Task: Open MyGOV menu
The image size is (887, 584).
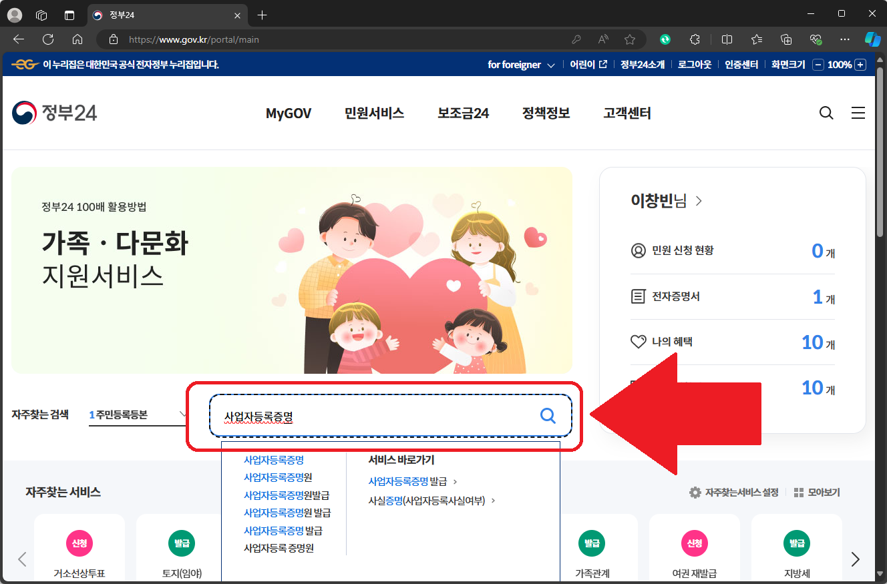Action: point(289,113)
